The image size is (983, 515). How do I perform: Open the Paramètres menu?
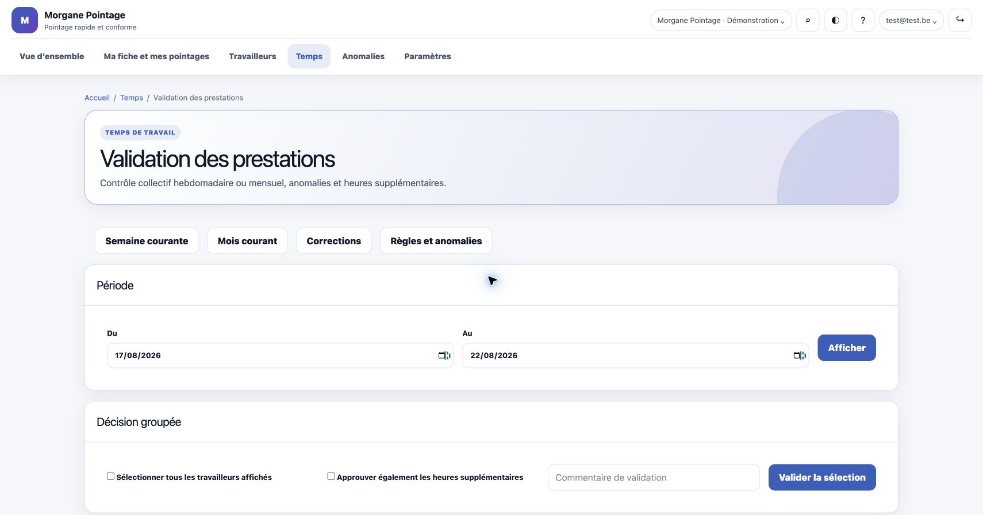click(x=428, y=56)
